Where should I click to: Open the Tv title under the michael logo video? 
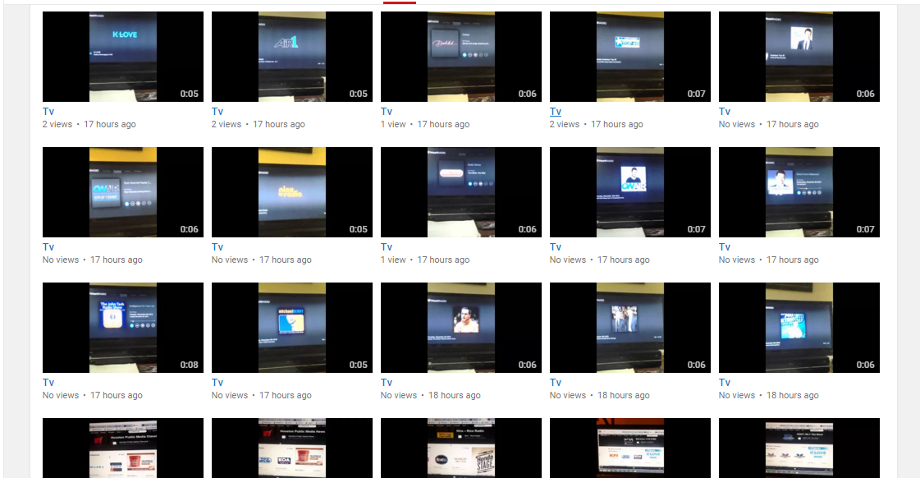pos(217,383)
